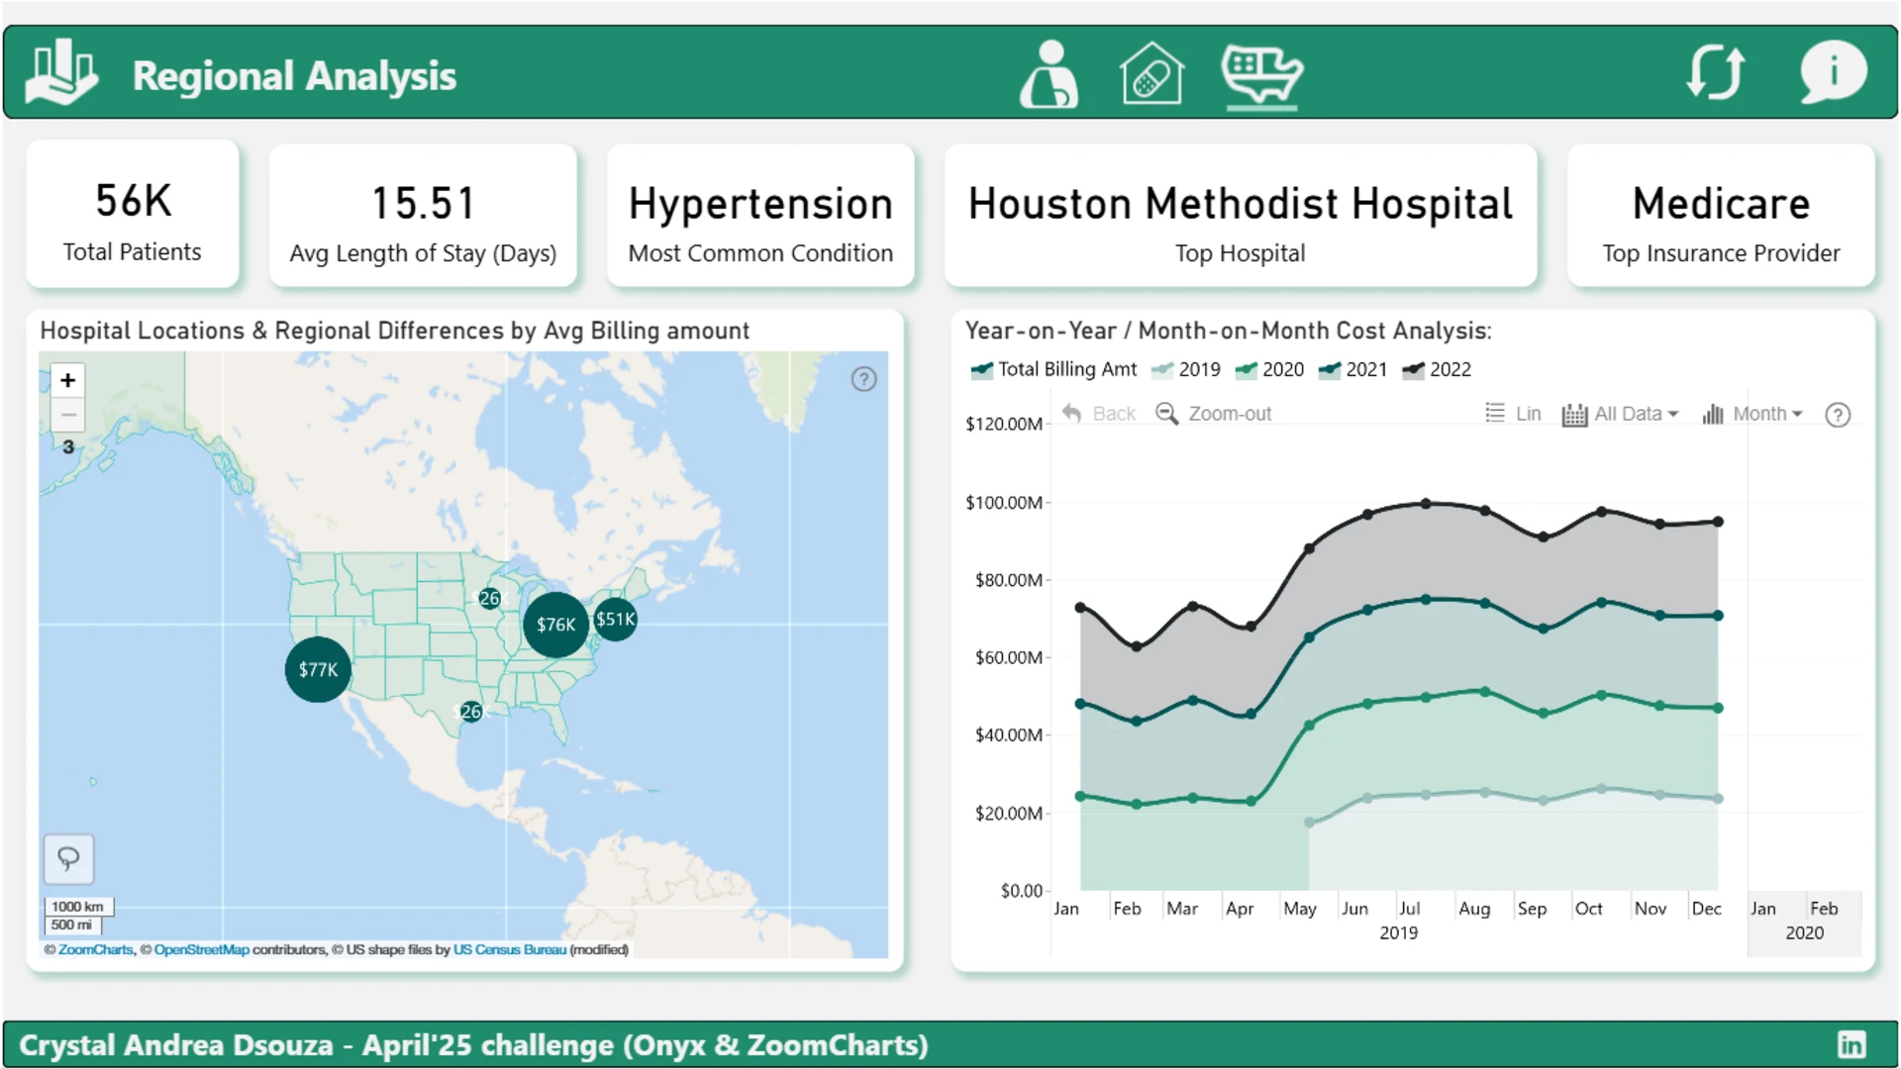
Task: Click the Zoom-out chart button
Action: click(x=1214, y=414)
